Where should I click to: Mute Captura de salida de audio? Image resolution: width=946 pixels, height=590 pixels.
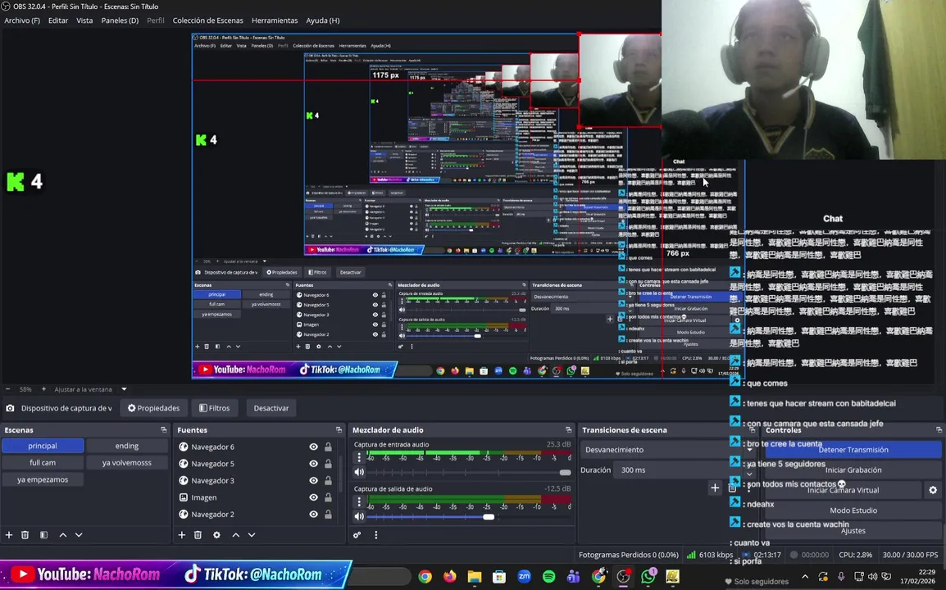[x=359, y=516]
